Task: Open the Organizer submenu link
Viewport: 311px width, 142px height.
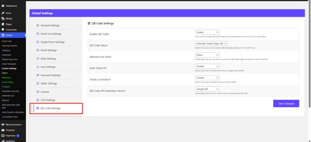Action: click(x=7, y=55)
